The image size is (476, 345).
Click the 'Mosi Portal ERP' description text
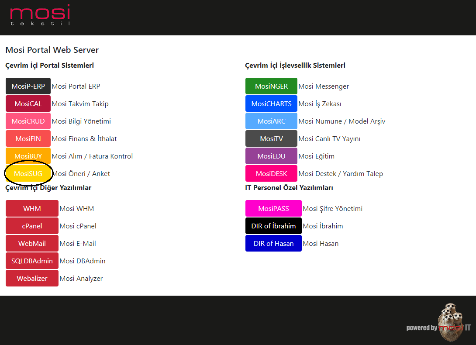point(76,86)
